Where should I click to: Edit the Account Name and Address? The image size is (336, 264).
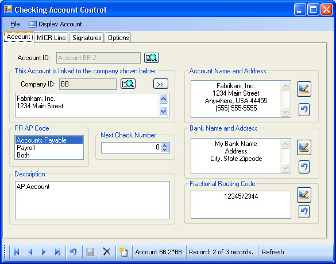click(304, 89)
